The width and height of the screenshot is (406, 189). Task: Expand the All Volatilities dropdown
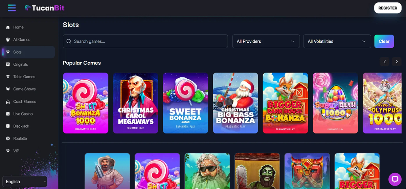coord(337,41)
